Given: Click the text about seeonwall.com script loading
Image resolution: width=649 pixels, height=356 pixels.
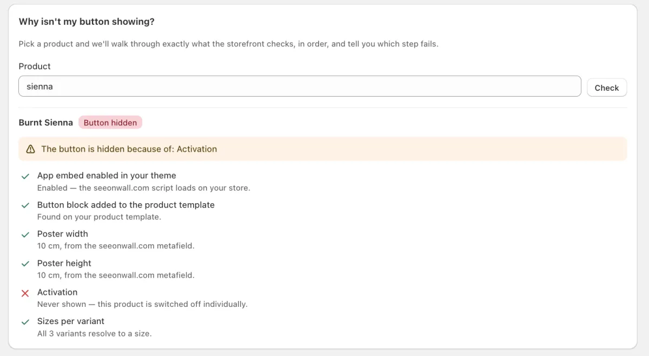Looking at the screenshot, I should coord(143,188).
